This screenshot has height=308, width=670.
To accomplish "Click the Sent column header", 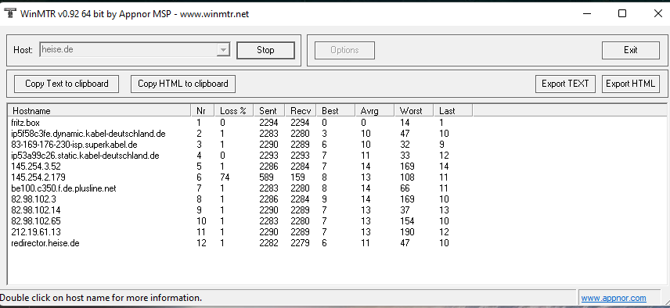I will tap(269, 110).
